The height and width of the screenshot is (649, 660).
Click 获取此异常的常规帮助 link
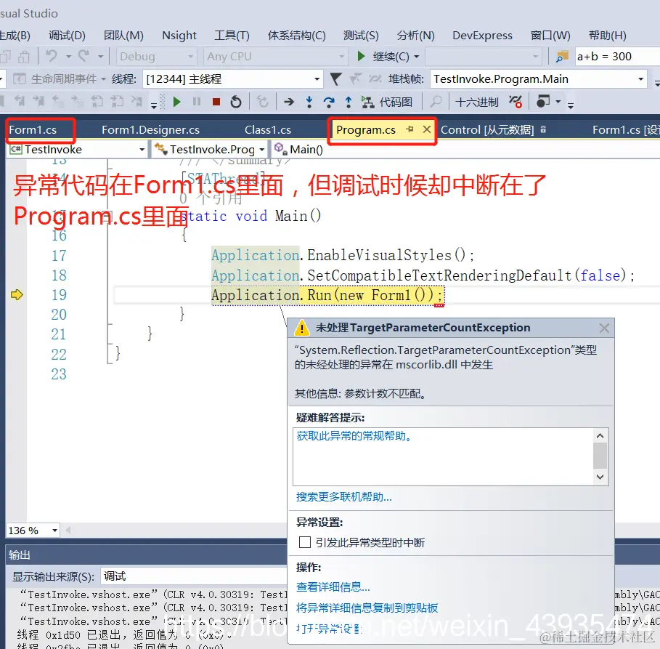point(354,436)
